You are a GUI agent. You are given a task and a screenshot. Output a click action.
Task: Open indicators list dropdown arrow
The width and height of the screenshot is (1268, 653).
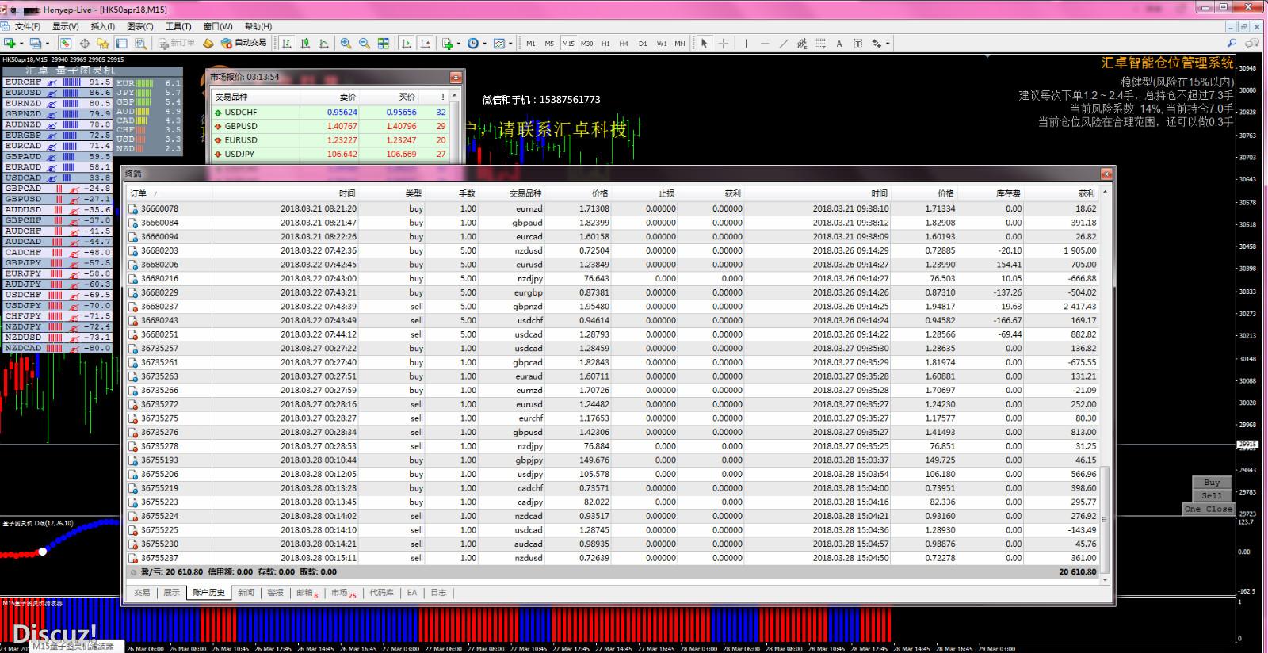click(x=458, y=44)
